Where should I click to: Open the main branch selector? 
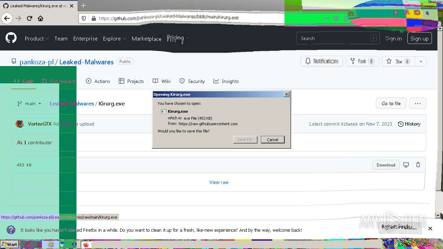29,103
